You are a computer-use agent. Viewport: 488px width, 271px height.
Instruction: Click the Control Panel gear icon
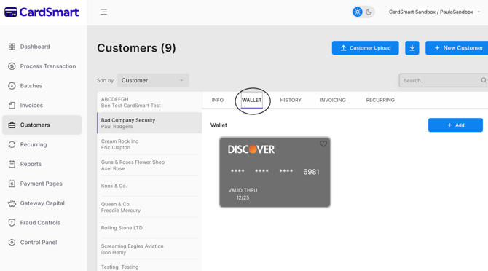12,243
